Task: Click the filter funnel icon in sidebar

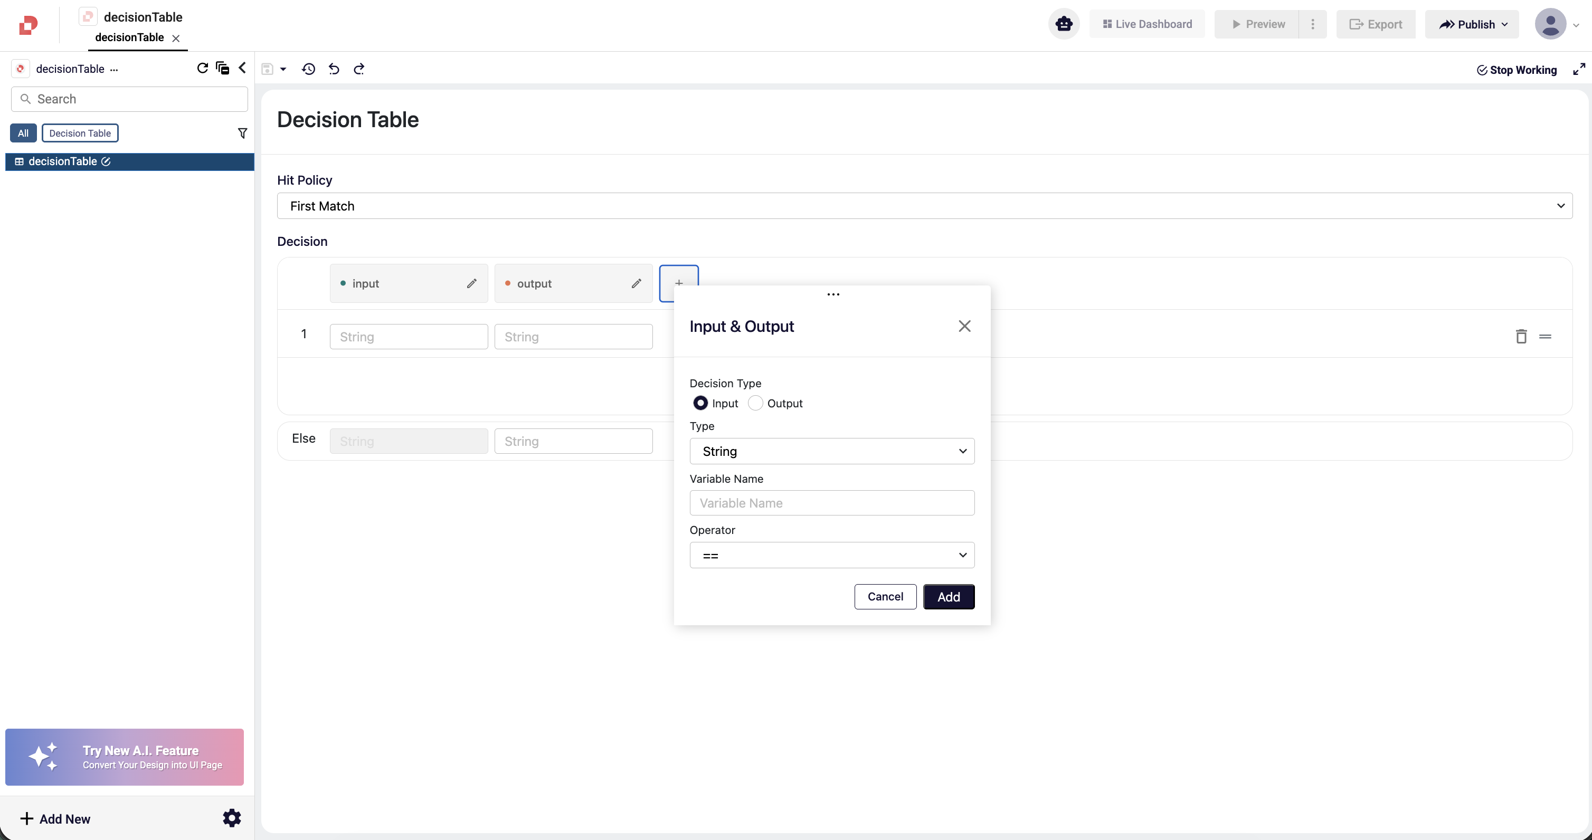Action: [x=242, y=133]
